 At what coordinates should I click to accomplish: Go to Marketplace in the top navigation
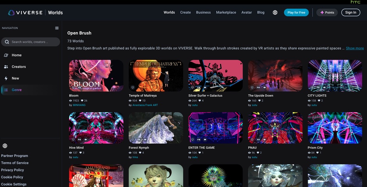[226, 12]
